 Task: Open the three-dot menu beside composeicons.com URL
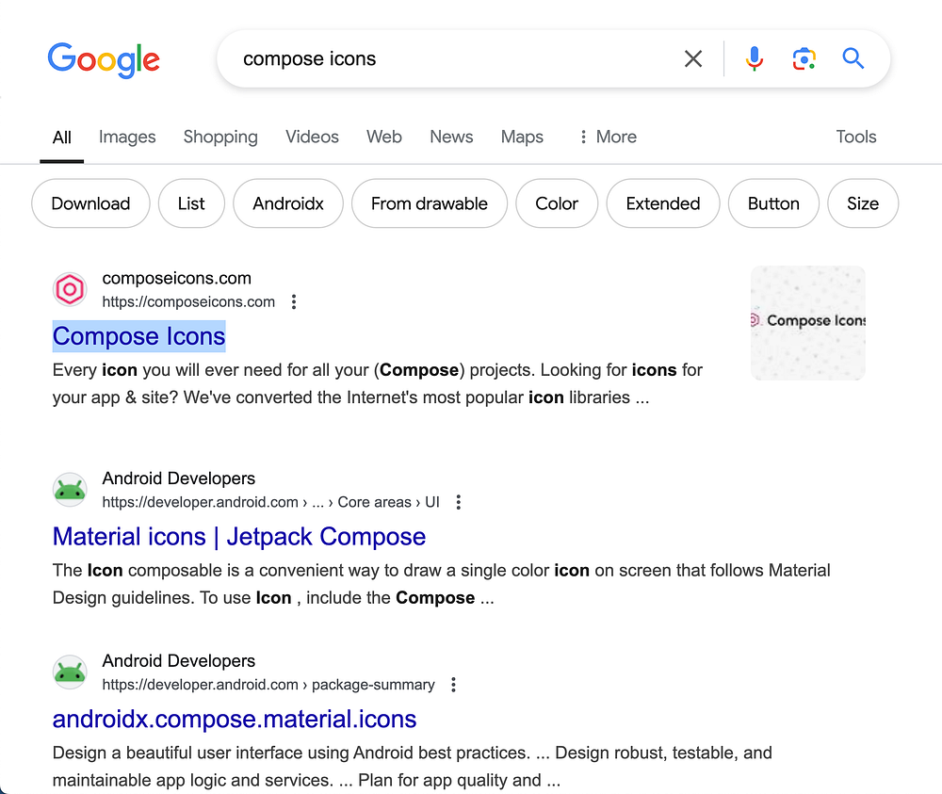click(x=294, y=301)
